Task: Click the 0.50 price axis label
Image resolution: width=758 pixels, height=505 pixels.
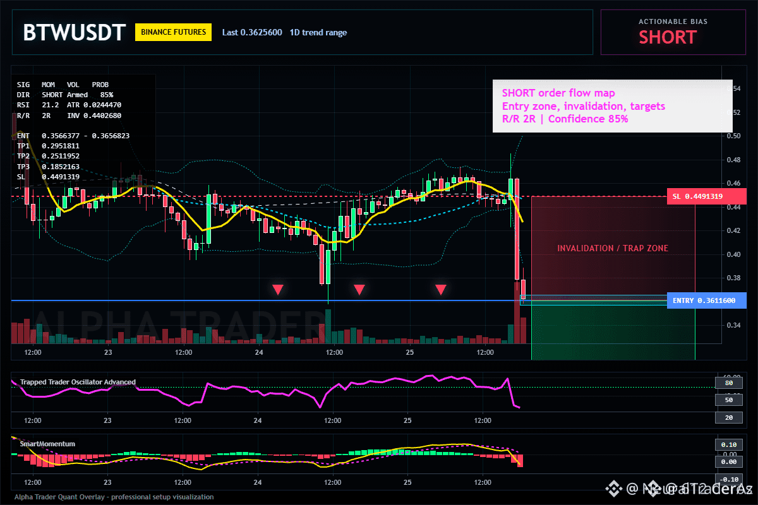Action: 733,136
